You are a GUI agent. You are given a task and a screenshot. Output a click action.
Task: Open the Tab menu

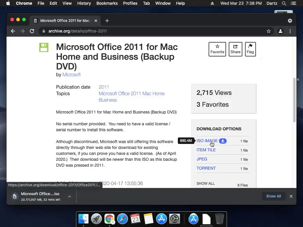[146, 3]
